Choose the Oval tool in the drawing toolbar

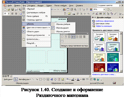click(44, 79)
